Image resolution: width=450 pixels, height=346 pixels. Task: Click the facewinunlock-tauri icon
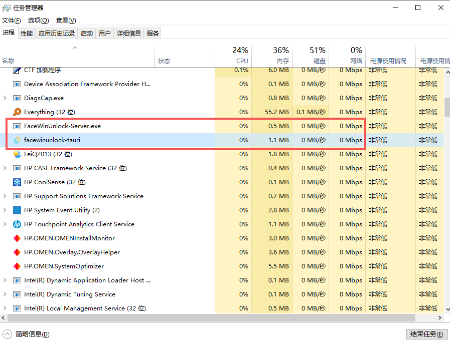tap(17, 140)
